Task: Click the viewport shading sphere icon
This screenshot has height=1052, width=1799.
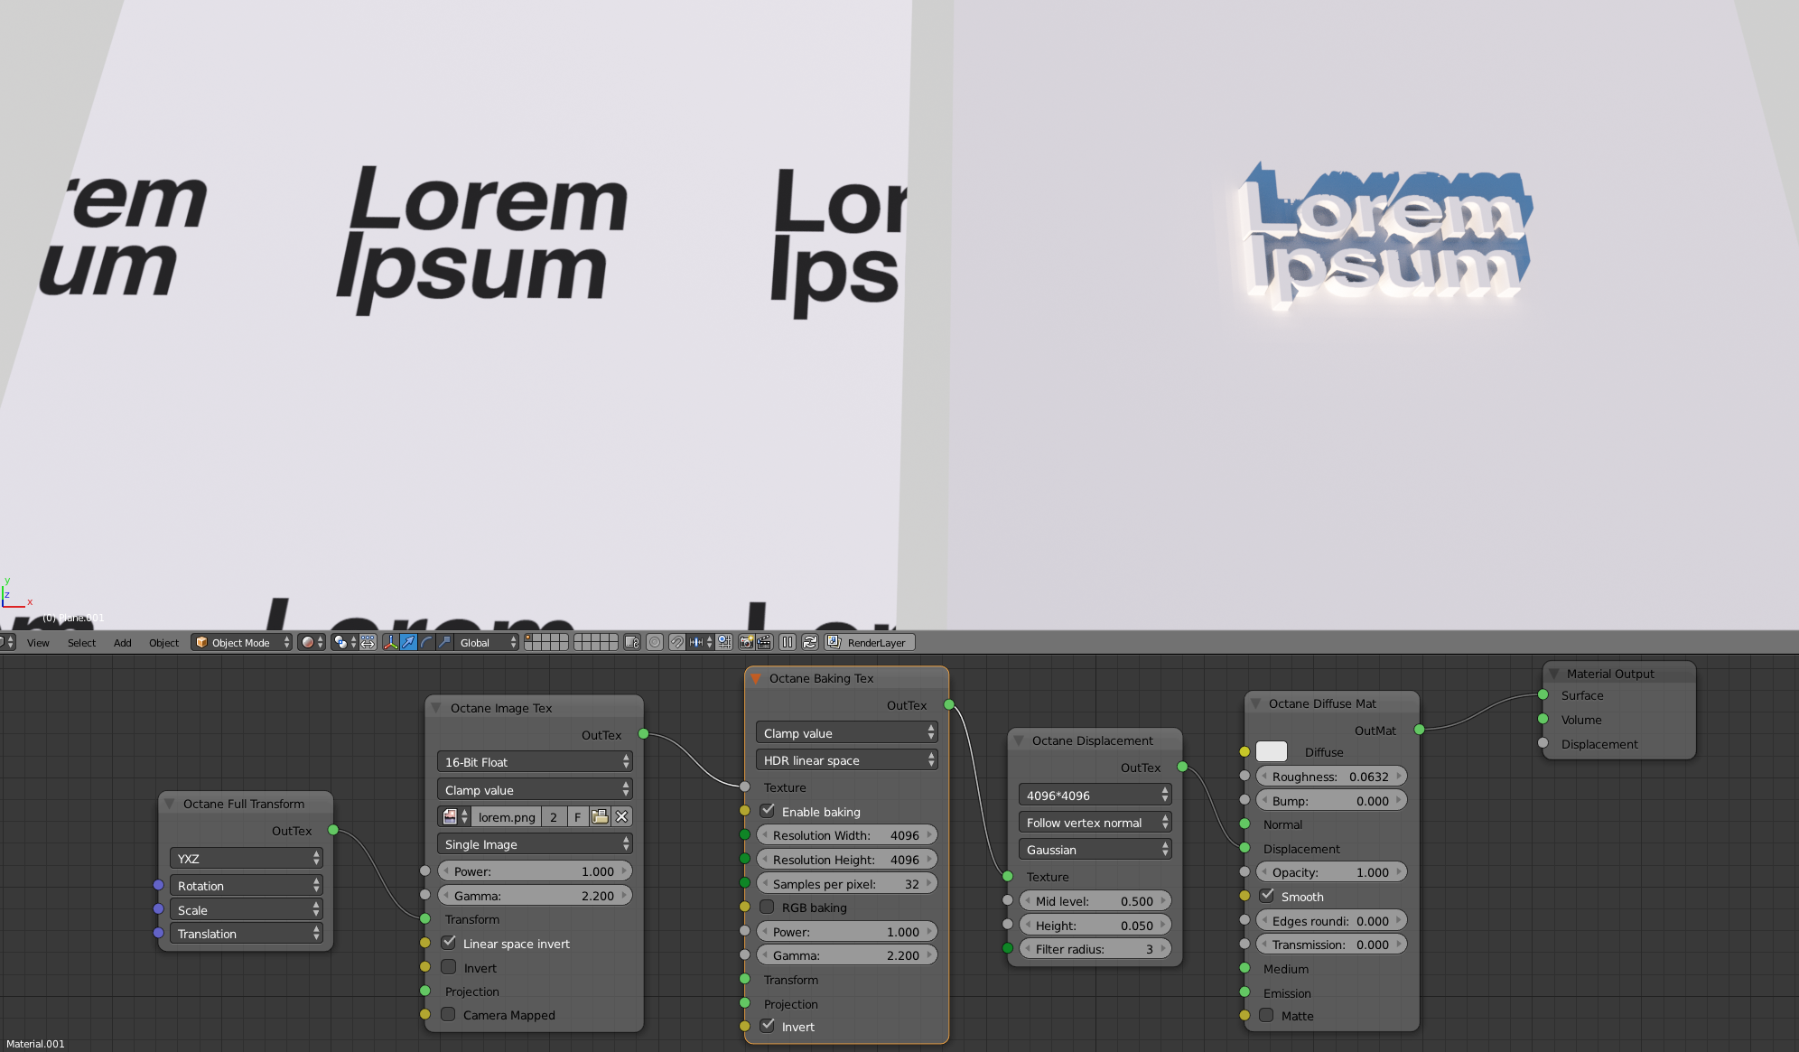Action: [308, 642]
